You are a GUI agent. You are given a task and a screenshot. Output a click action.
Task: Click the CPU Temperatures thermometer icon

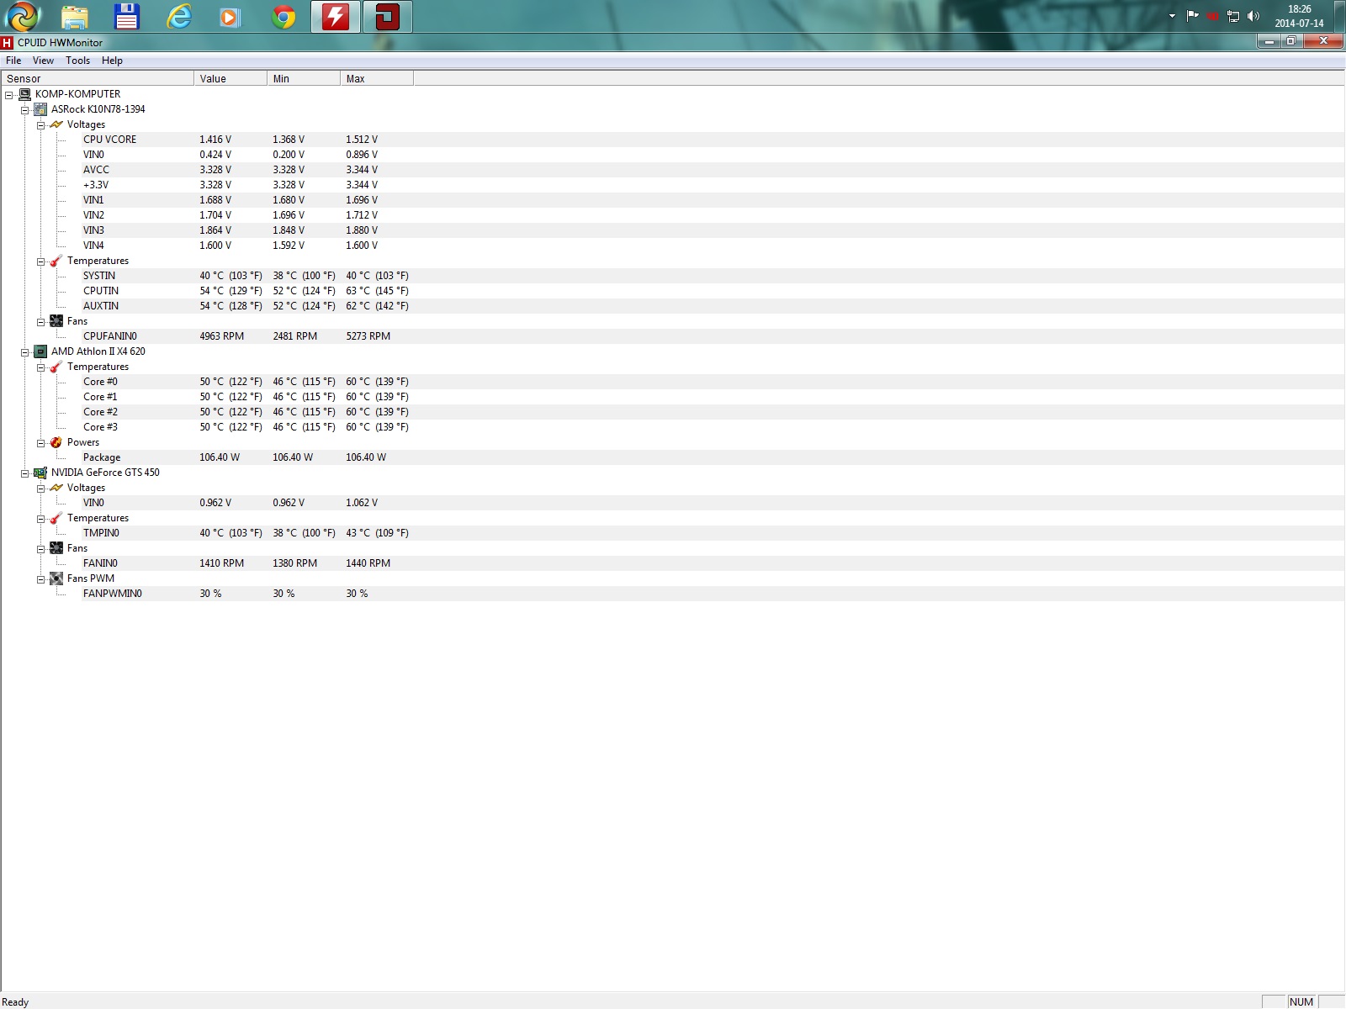(56, 367)
